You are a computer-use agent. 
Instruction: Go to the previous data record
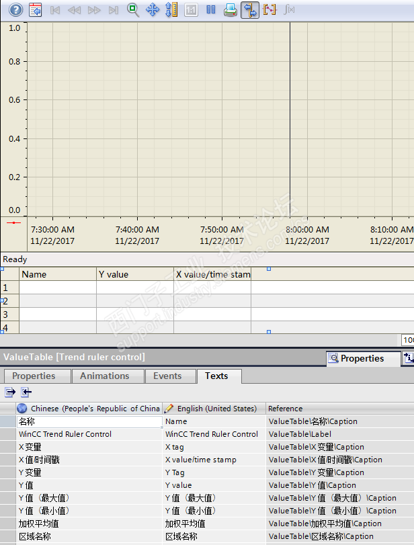(74, 10)
